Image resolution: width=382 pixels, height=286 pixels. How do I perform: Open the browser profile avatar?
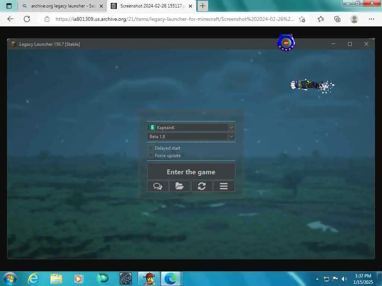point(354,19)
